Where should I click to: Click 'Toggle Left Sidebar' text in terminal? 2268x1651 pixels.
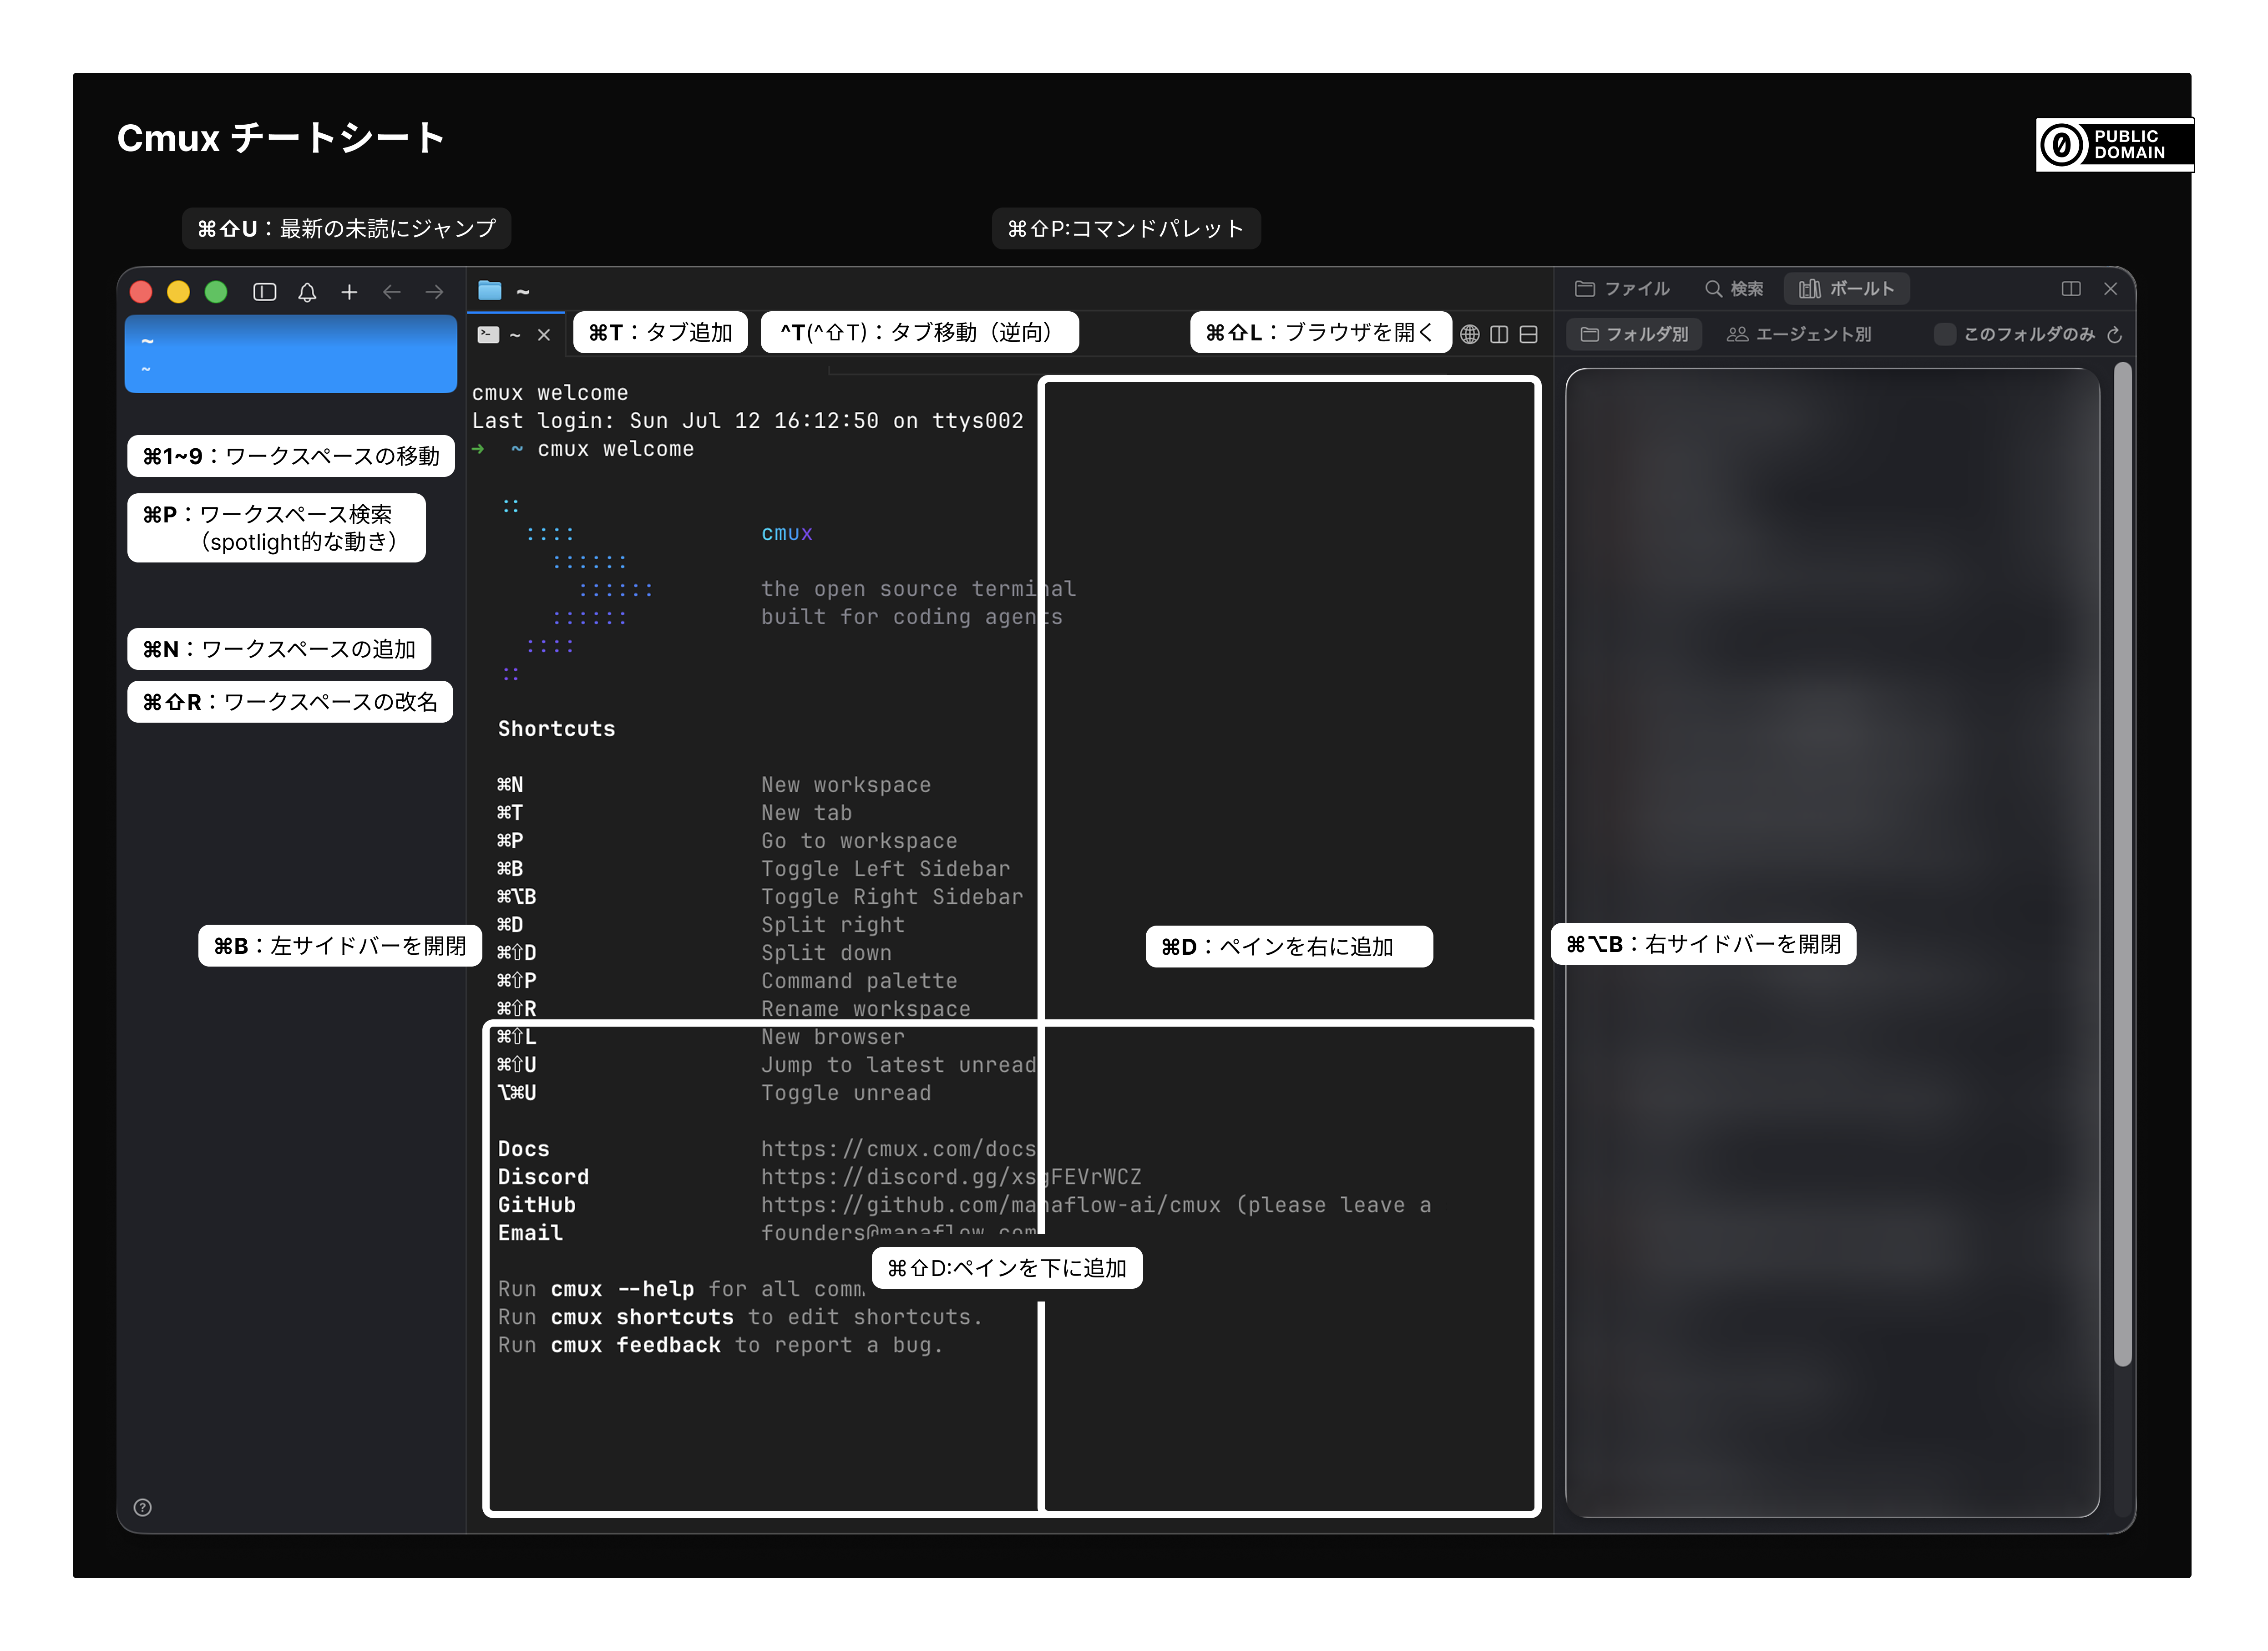[885, 869]
